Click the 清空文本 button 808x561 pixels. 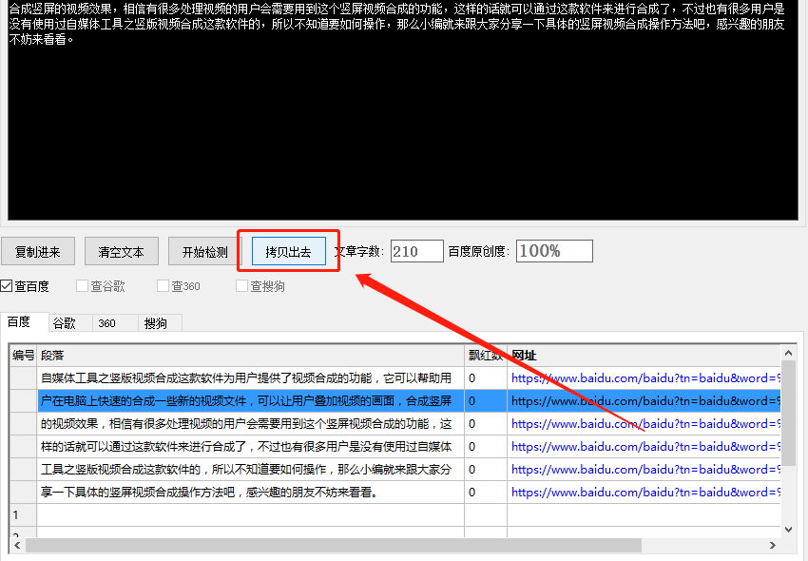pyautogui.click(x=122, y=252)
